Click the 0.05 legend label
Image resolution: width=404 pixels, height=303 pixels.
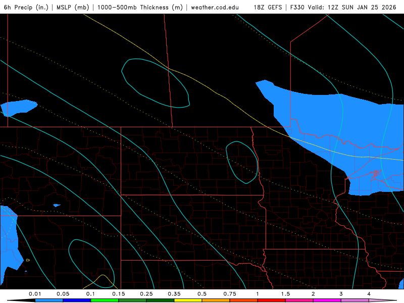pyautogui.click(x=63, y=294)
